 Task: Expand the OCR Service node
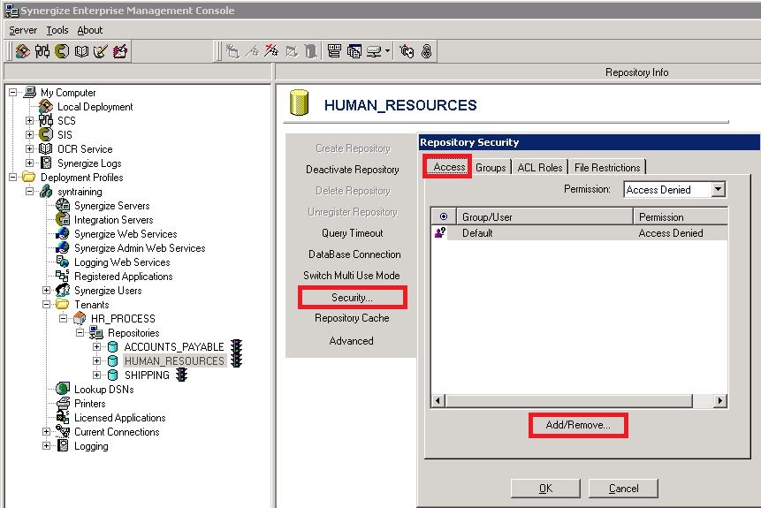(x=29, y=148)
